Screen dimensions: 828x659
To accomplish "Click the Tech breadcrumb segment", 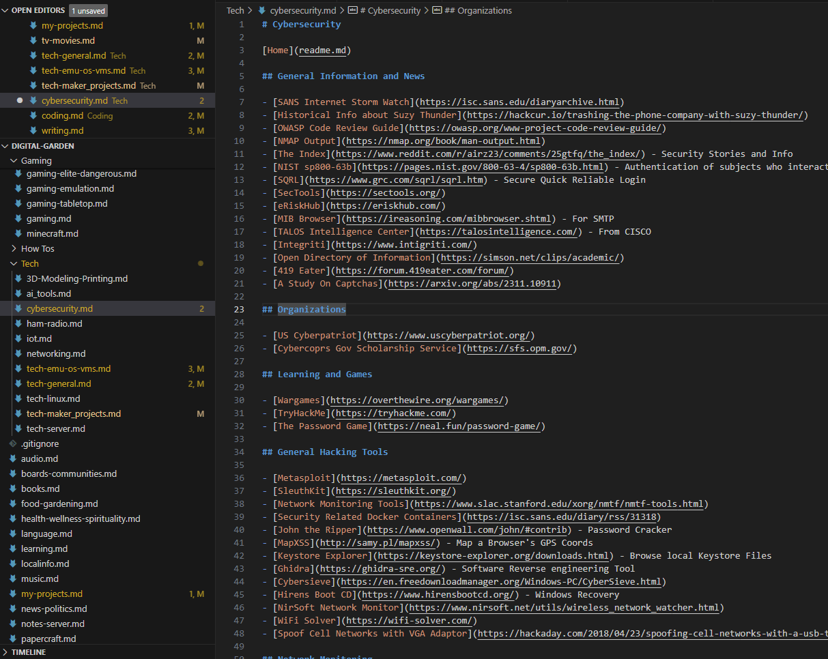I will click(235, 10).
